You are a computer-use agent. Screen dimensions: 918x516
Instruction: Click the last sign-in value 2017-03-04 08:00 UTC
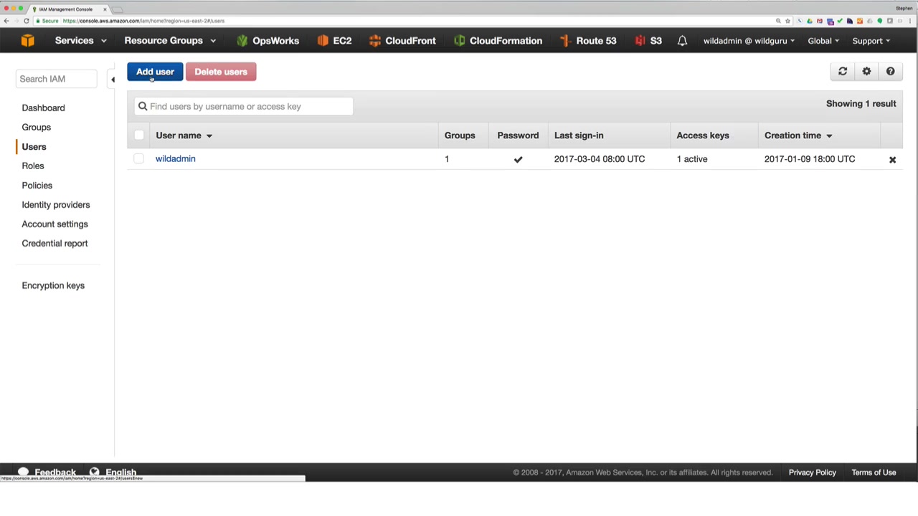[600, 159]
